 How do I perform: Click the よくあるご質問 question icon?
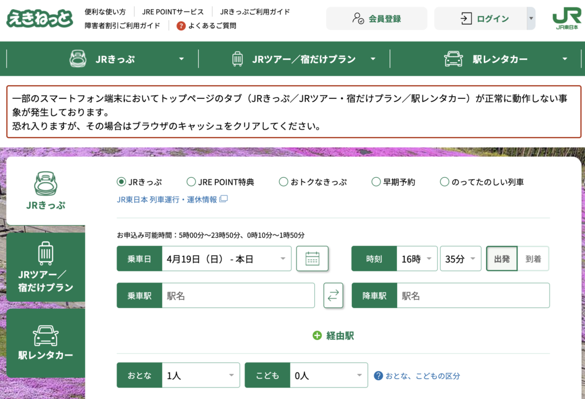point(181,26)
